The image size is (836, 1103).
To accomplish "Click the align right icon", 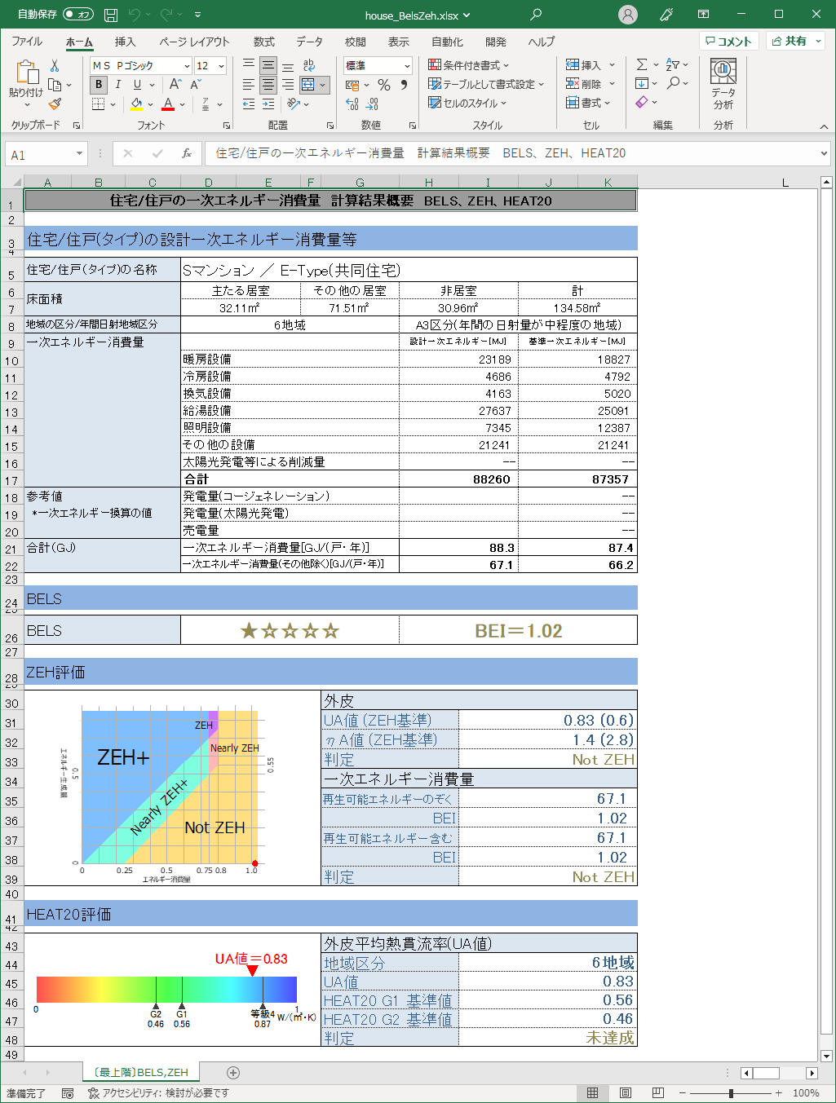I will 287,85.
